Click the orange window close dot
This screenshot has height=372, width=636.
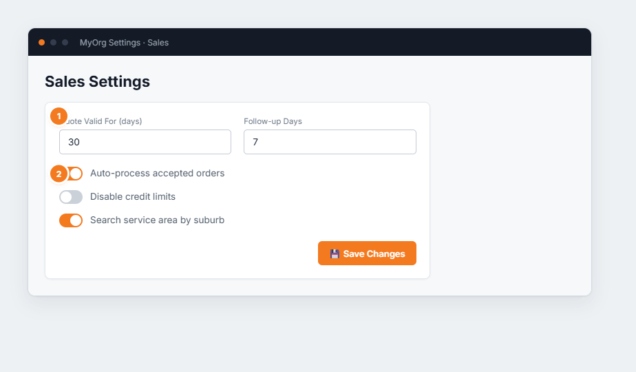[x=41, y=42]
